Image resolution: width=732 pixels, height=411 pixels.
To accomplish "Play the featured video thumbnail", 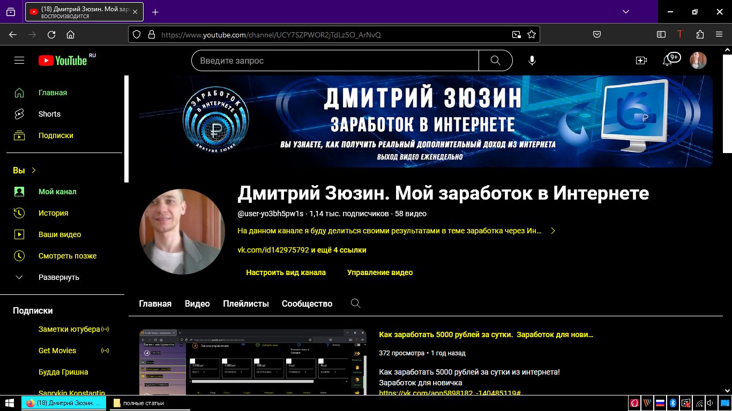I will click(x=252, y=362).
